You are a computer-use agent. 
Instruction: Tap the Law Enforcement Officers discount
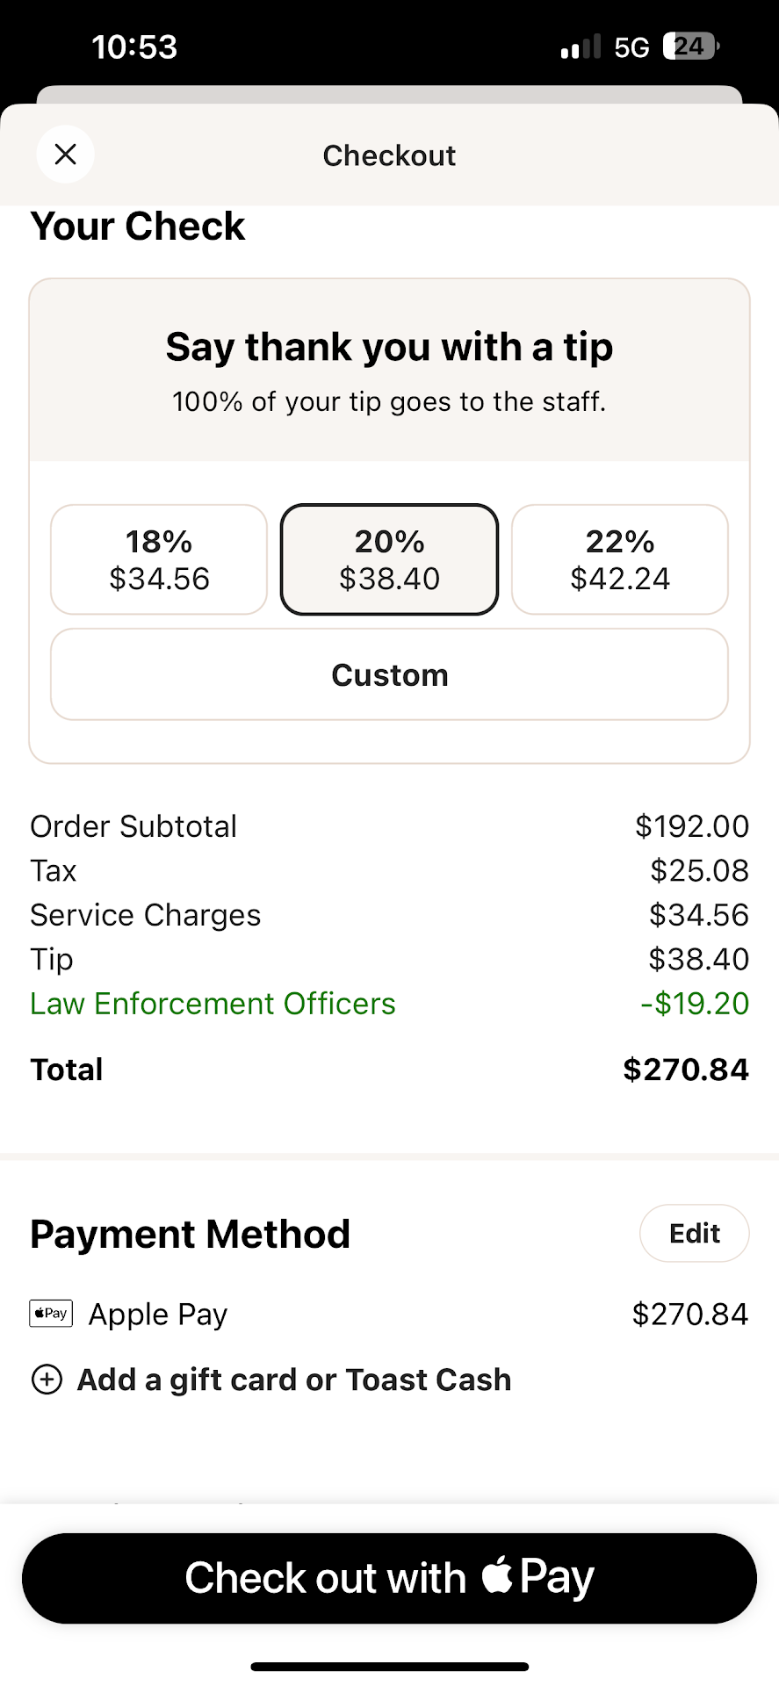click(213, 1004)
